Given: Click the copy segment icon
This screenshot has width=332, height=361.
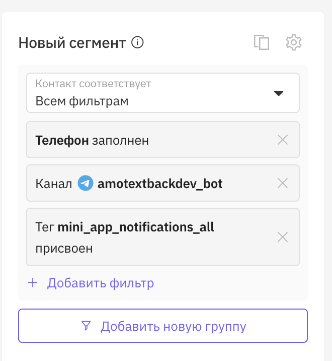Looking at the screenshot, I should pyautogui.click(x=262, y=42).
